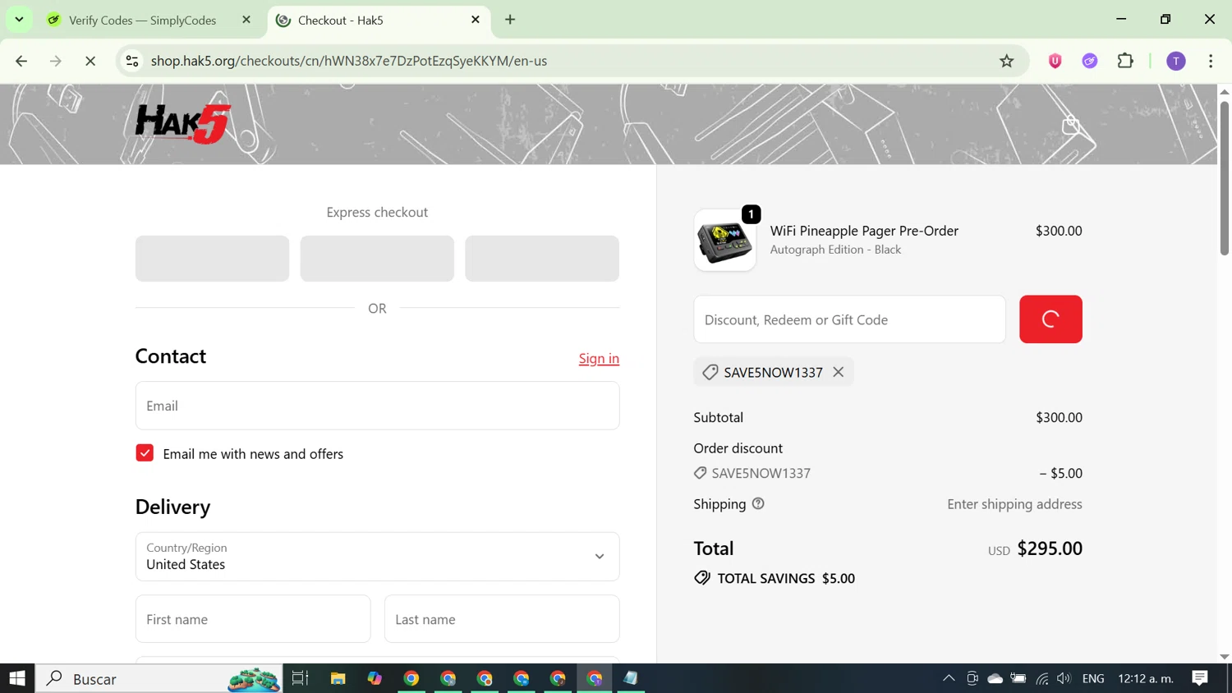
Task: Open the uBlock shield extension icon
Action: tap(1055, 61)
